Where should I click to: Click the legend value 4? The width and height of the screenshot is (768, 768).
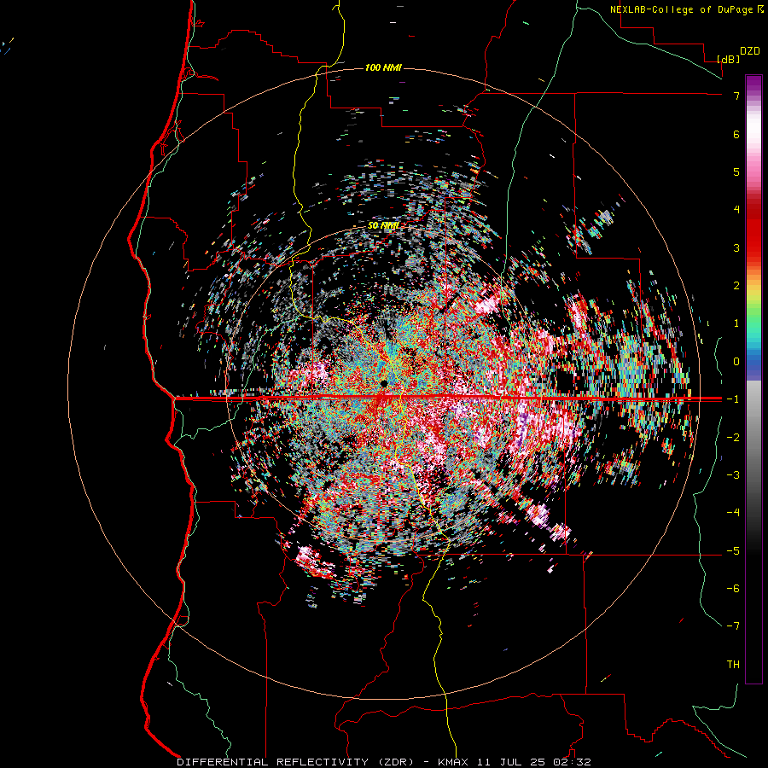tap(736, 210)
